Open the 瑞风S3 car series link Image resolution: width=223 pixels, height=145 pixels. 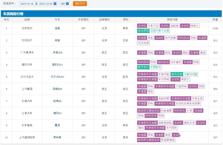pos(57,113)
